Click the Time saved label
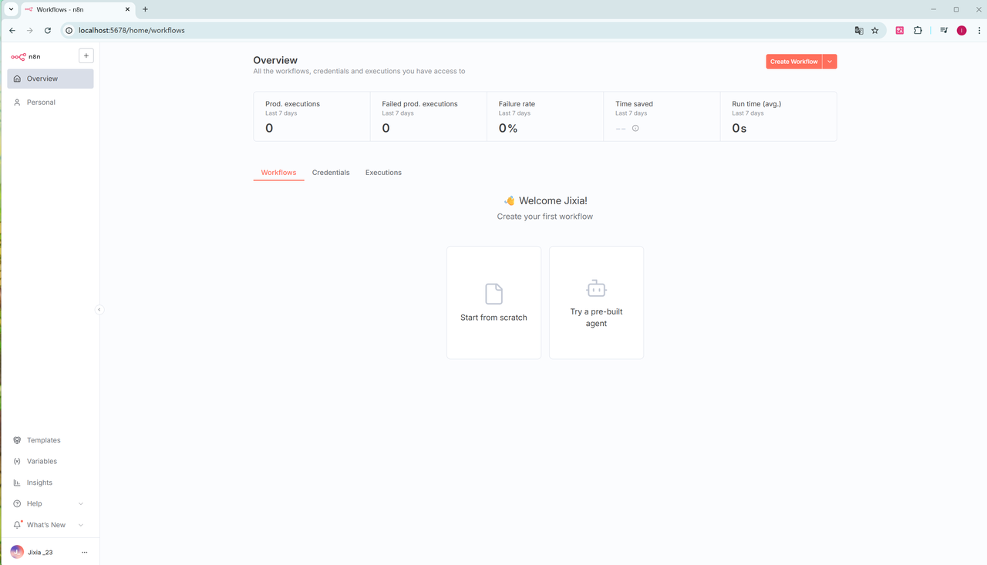 [x=634, y=104]
